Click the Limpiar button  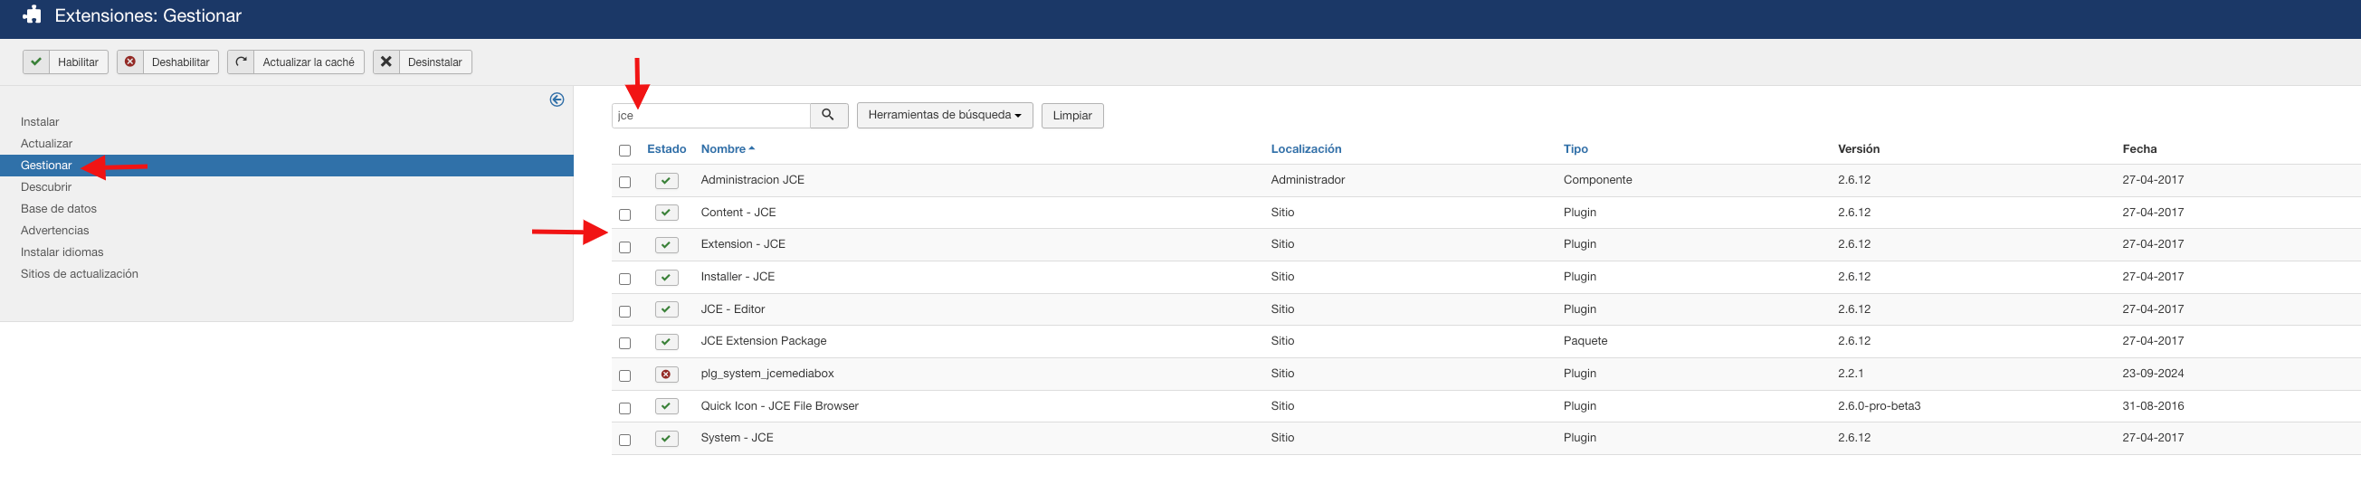click(x=1072, y=116)
